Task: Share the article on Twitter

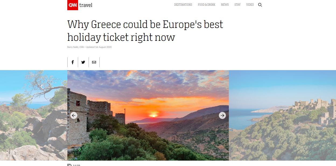Action: [x=83, y=62]
